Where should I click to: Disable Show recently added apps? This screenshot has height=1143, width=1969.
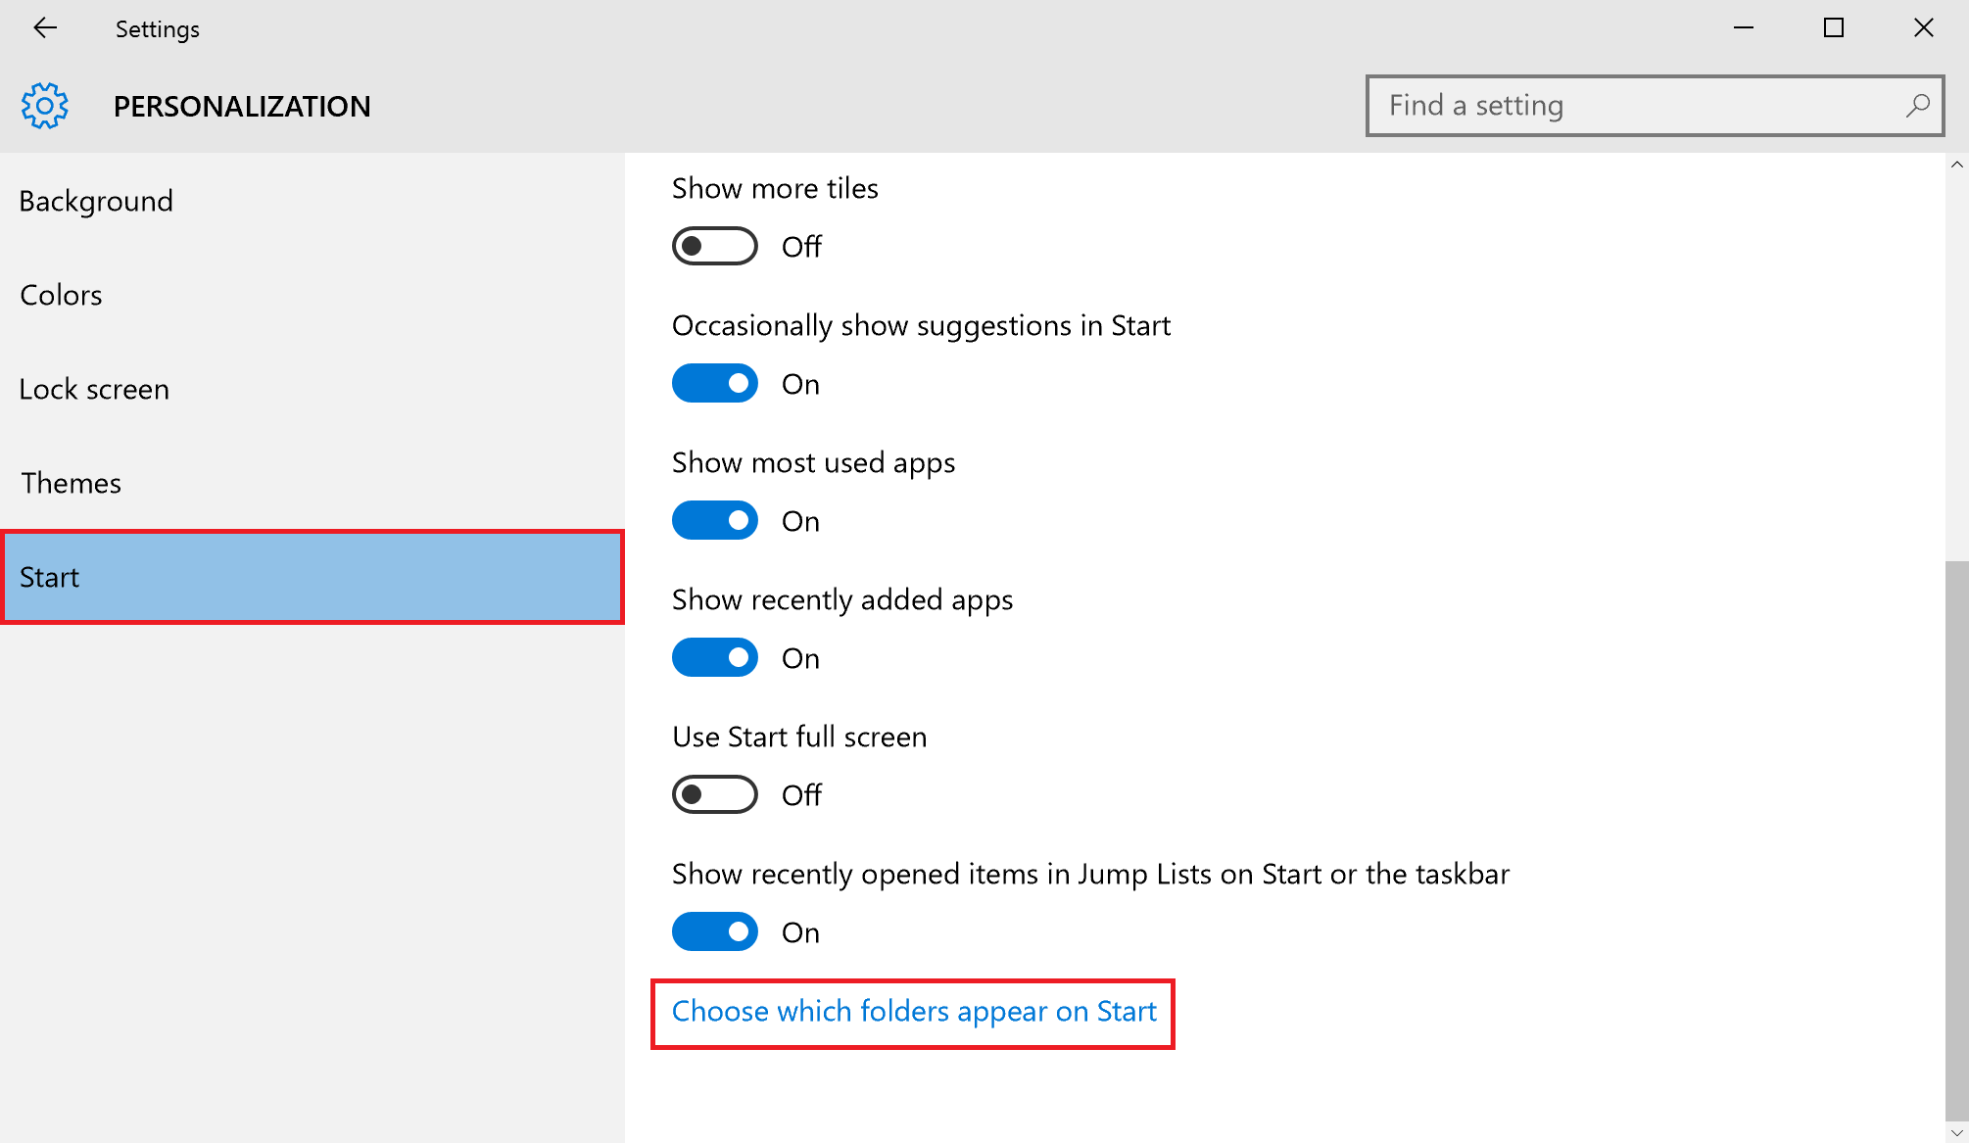point(714,657)
